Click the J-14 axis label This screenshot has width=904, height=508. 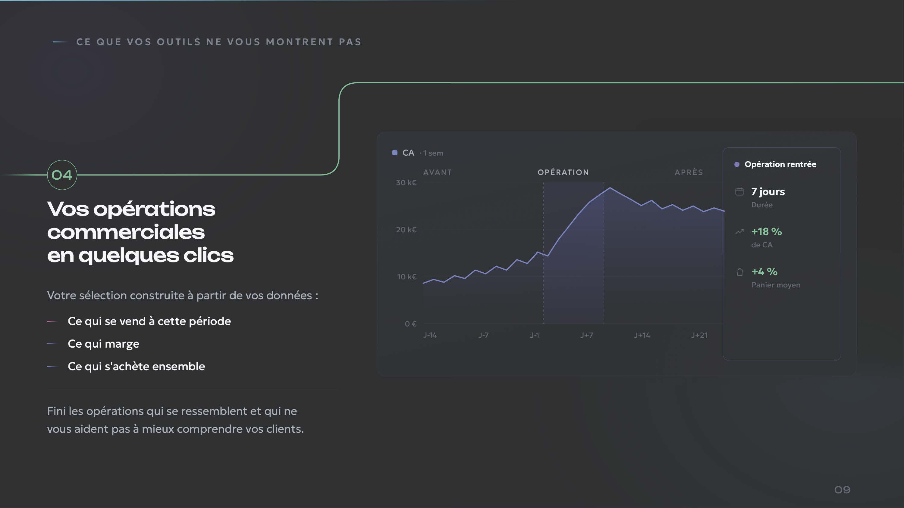tap(430, 335)
